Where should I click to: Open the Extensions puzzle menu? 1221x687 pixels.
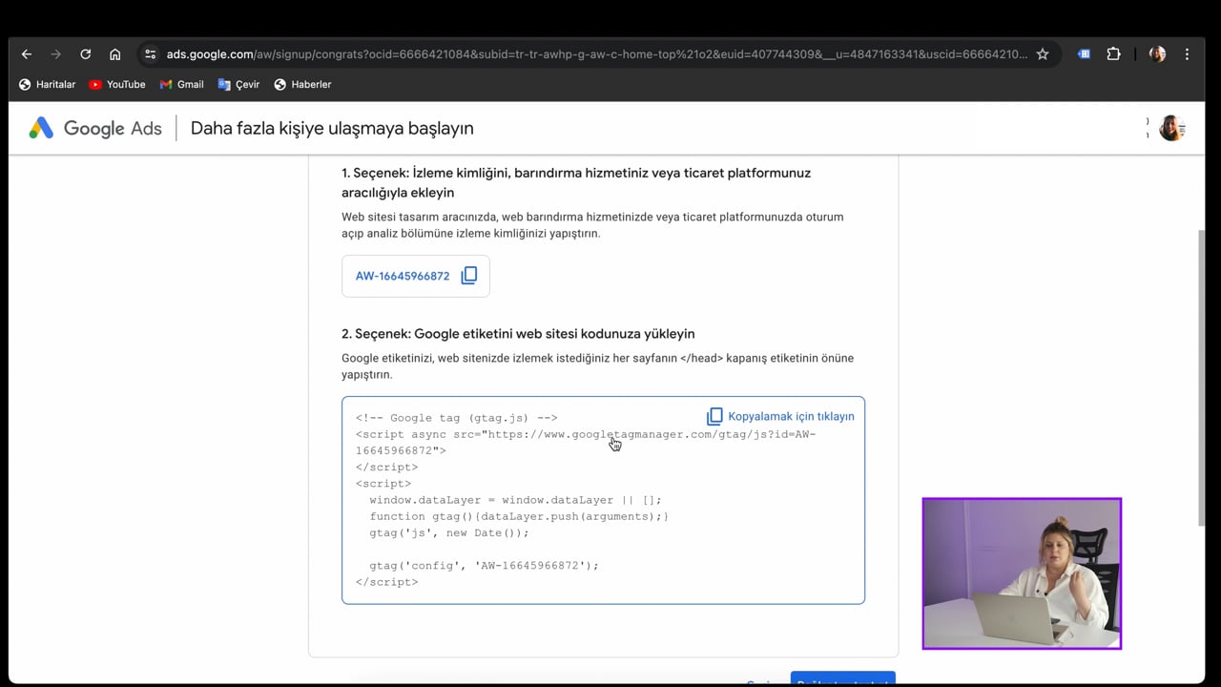tap(1113, 54)
